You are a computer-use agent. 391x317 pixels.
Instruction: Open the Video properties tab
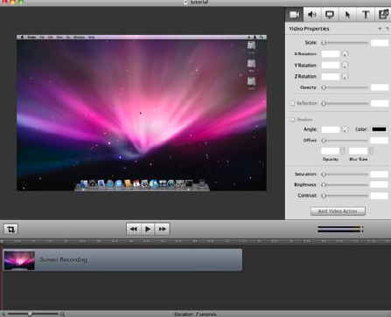(x=294, y=14)
